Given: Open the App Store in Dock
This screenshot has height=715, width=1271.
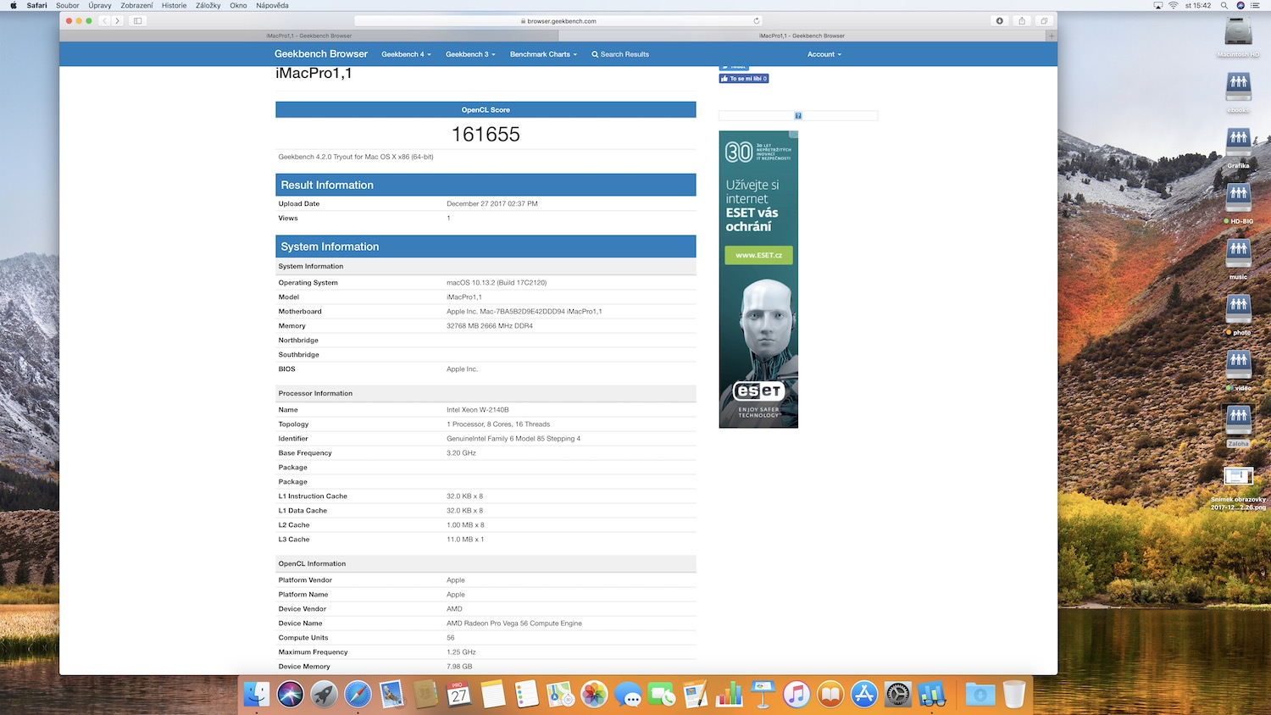Looking at the screenshot, I should pos(863,695).
